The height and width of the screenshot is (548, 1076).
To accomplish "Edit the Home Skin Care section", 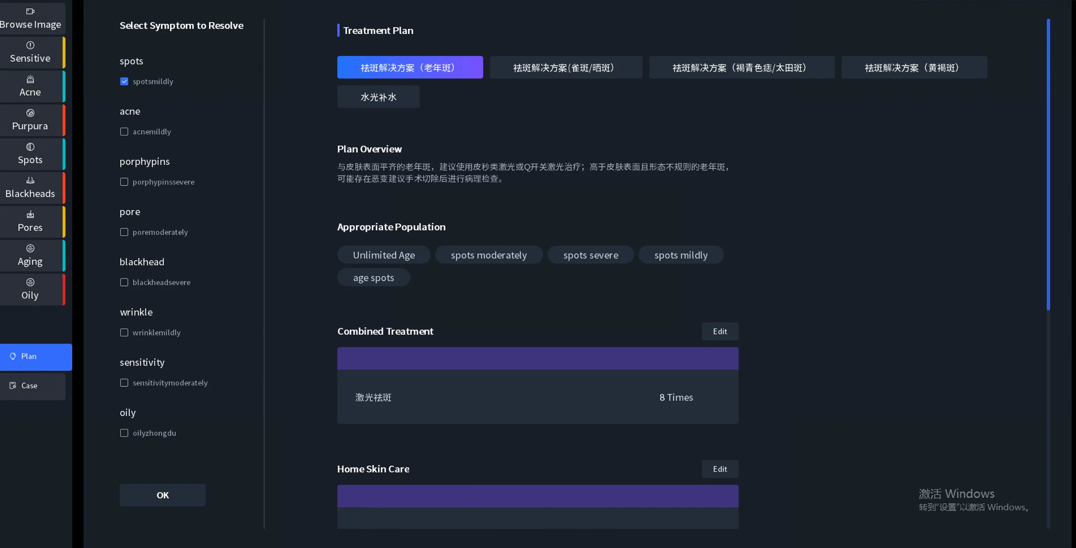I will (719, 469).
